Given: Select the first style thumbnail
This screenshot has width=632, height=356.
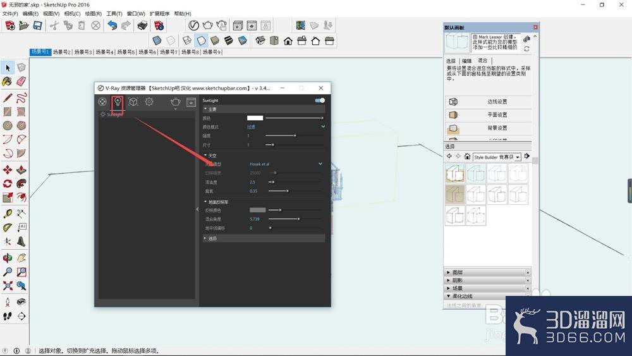Looking at the screenshot, I should 455,173.
